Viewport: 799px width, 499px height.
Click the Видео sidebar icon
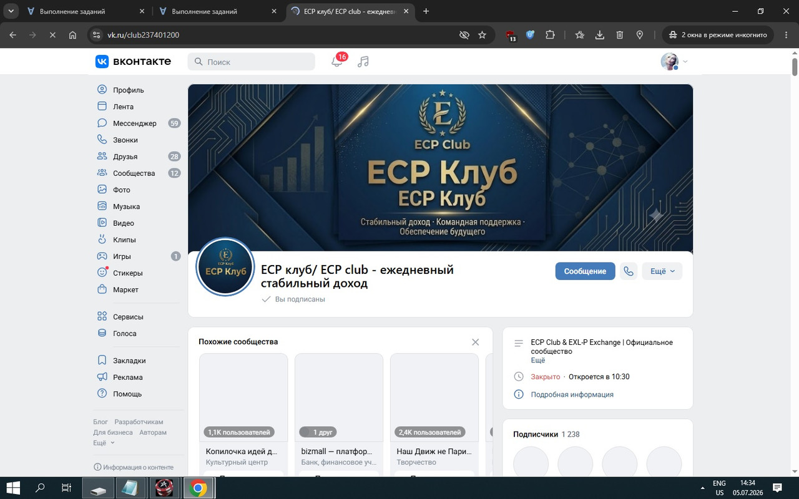[x=102, y=223]
